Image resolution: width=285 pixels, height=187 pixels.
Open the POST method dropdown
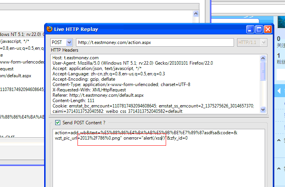pos(69,42)
